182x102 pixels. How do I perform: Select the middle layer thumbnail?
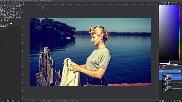coord(167,83)
